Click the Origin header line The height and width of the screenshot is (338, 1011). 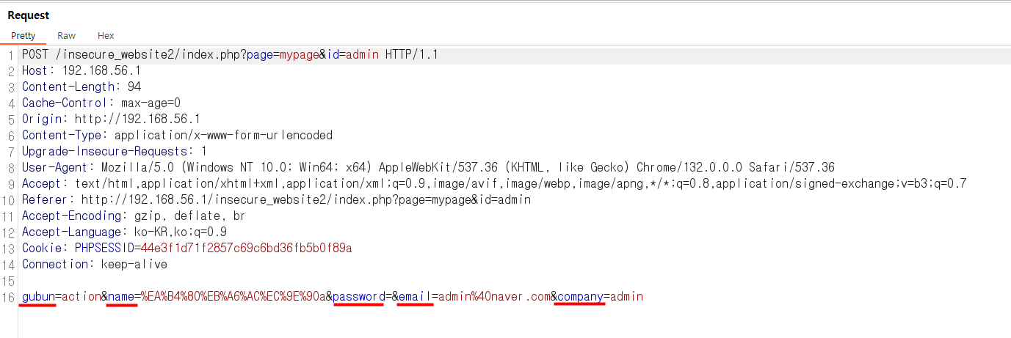click(111, 120)
